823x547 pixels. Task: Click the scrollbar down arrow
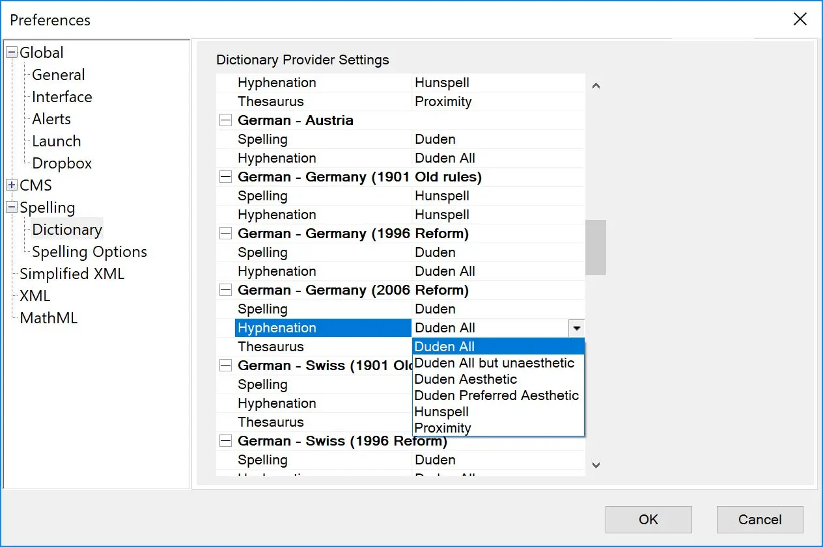point(595,464)
